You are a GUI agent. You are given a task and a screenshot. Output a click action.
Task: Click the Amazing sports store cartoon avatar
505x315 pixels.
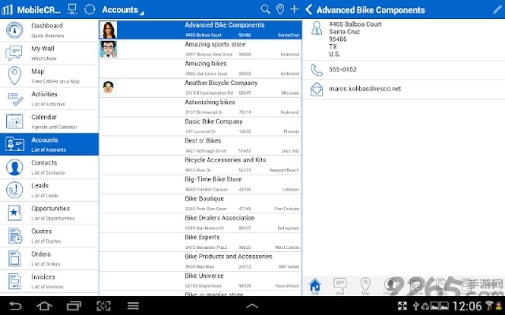click(x=108, y=49)
